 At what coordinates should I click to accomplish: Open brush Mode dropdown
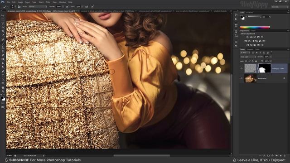(x=38, y=7)
